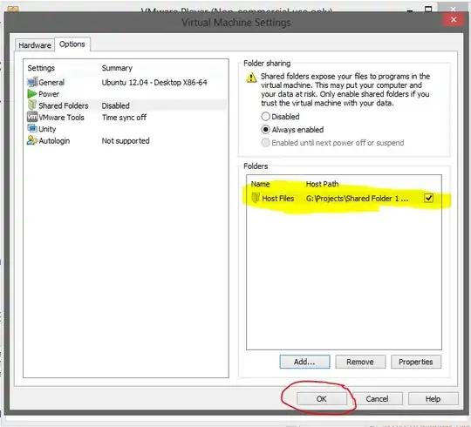Select the Unity settings row
Screen dimensions: 471x427
[126, 129]
